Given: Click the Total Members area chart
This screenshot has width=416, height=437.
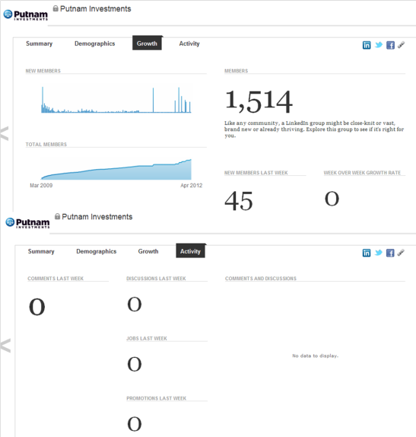Looking at the screenshot, I should pyautogui.click(x=116, y=169).
